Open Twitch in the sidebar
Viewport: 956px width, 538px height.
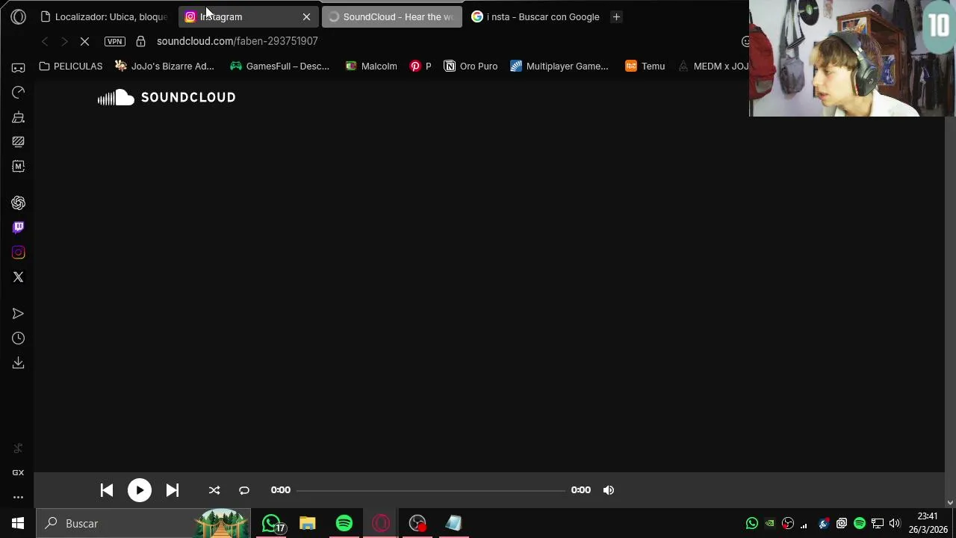[x=18, y=227]
